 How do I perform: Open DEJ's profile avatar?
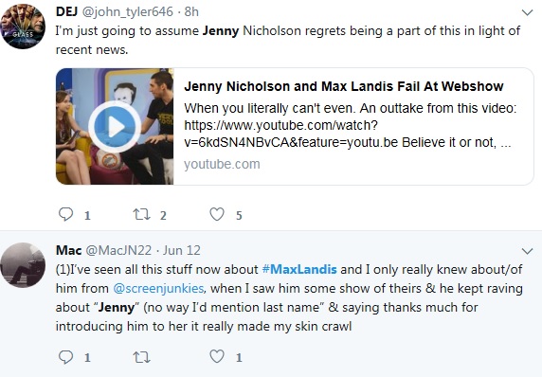tap(23, 27)
